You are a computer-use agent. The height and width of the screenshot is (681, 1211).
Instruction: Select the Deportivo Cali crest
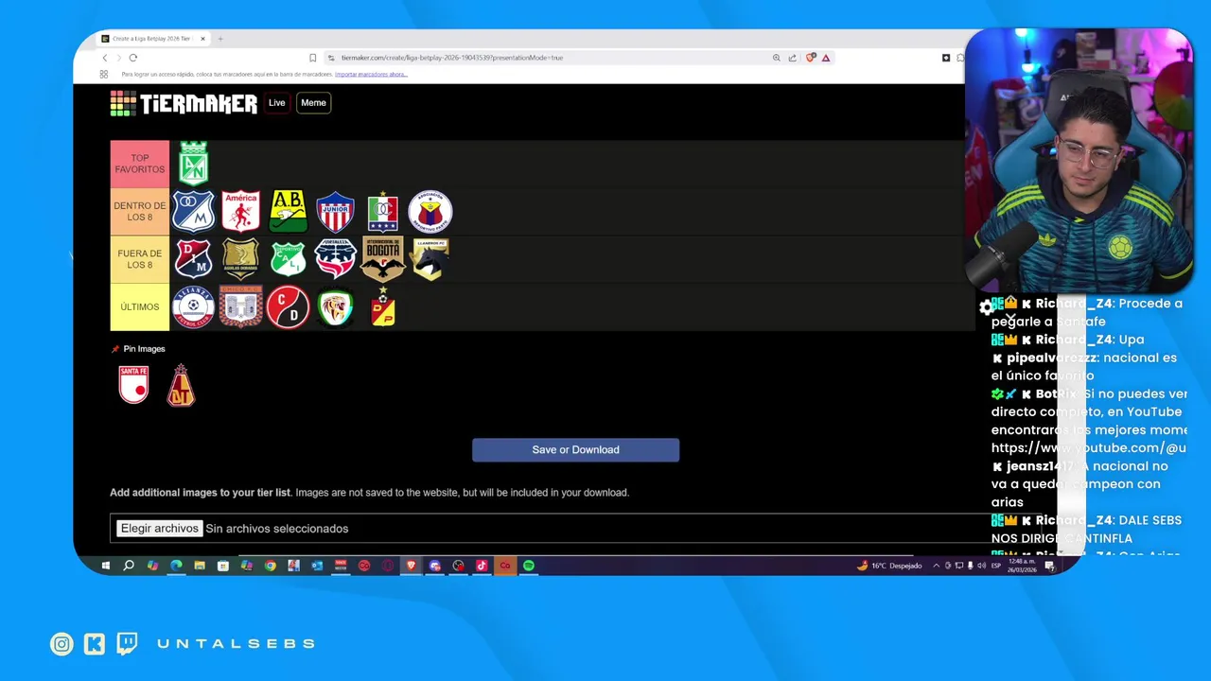tap(289, 259)
